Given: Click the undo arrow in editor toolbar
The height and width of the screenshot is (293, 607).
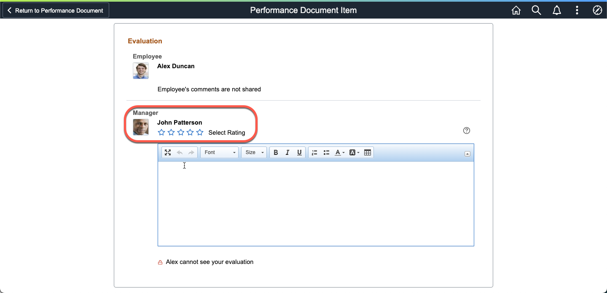Looking at the screenshot, I should pos(180,152).
